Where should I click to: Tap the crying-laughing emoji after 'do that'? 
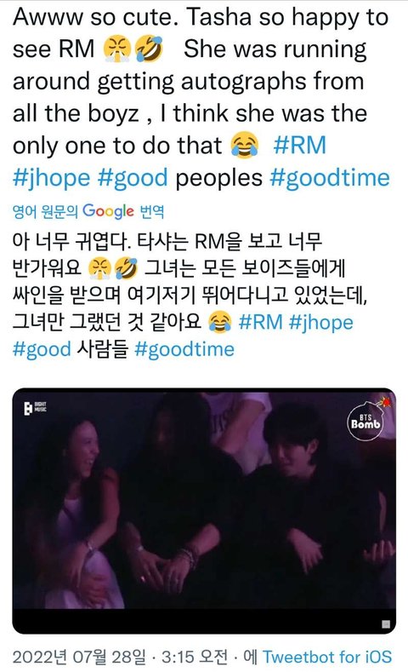click(x=245, y=145)
